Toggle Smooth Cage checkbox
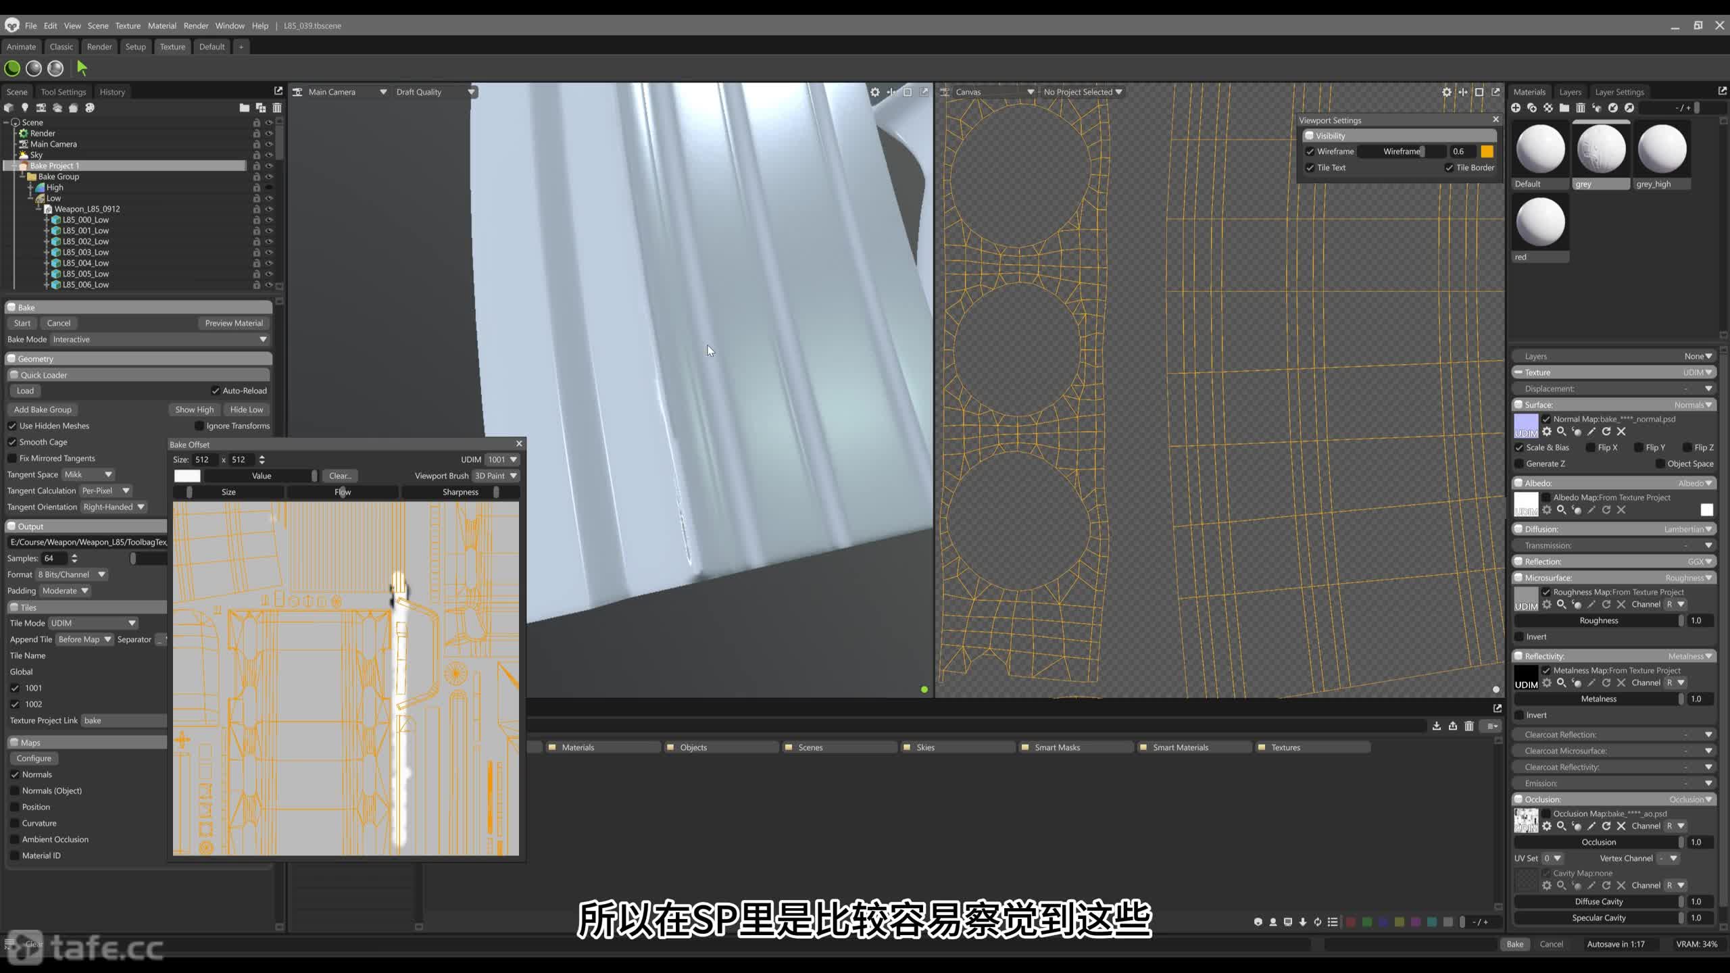1730x973 pixels. pyautogui.click(x=12, y=442)
